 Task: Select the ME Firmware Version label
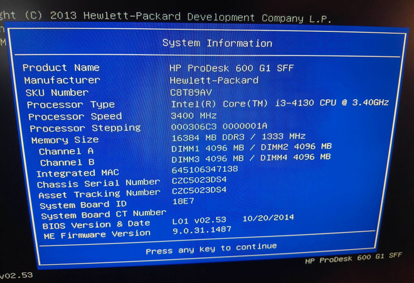point(97,235)
